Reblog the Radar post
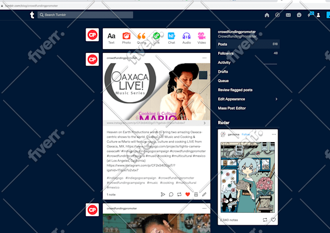Screen dimensions: 330x233 tap(265, 220)
